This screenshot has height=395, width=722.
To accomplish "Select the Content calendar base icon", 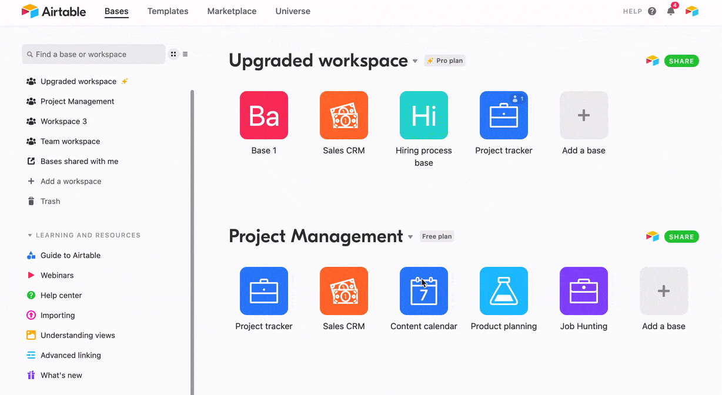I will coord(423,290).
